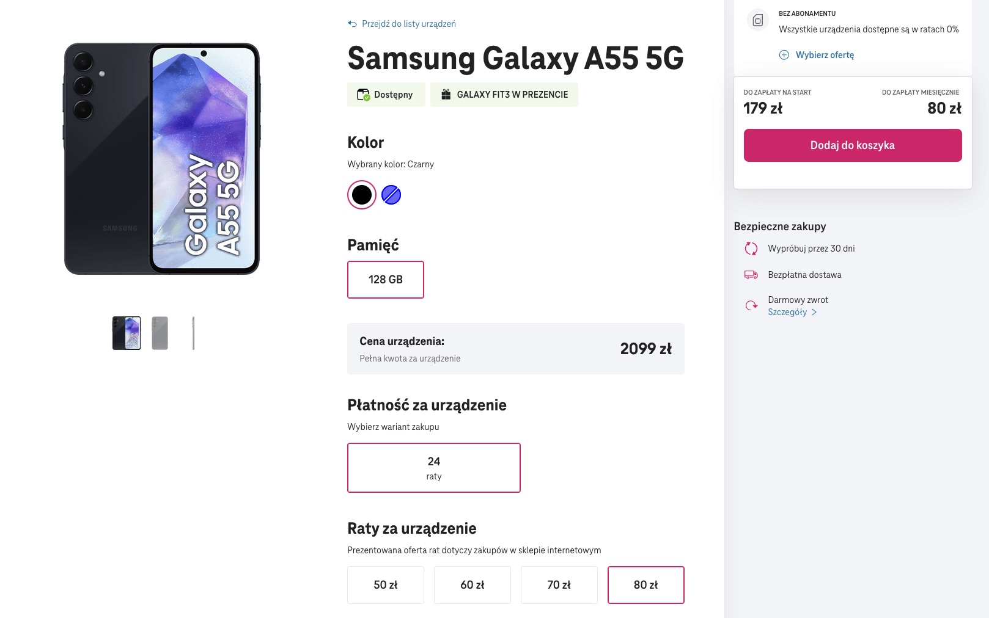The image size is (989, 618).
Task: Click the gift icon on Galaxy Fit3 badge
Action: (446, 95)
